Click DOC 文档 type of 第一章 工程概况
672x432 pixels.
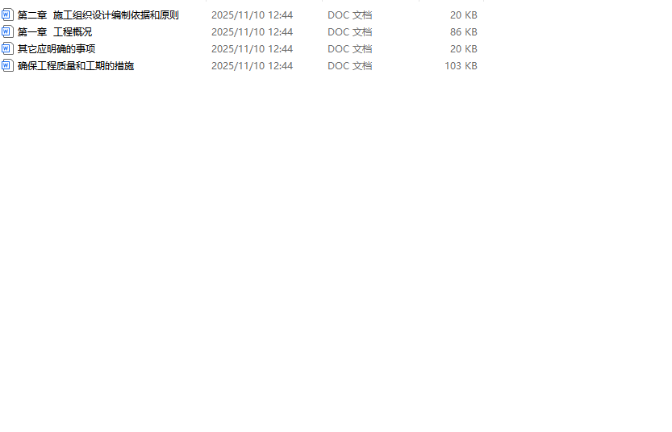350,32
